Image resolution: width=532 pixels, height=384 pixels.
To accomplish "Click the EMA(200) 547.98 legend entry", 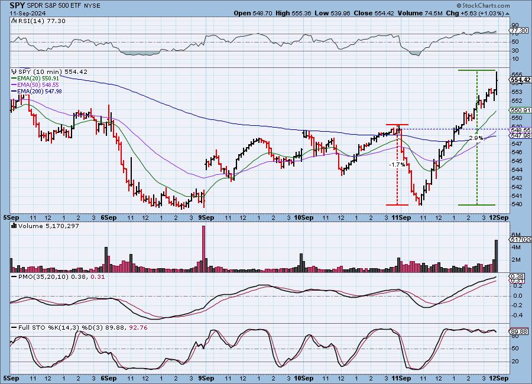I will (40, 91).
